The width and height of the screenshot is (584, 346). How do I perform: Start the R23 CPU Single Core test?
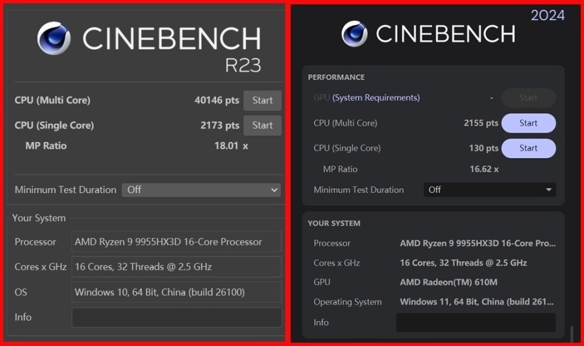pyautogui.click(x=262, y=125)
